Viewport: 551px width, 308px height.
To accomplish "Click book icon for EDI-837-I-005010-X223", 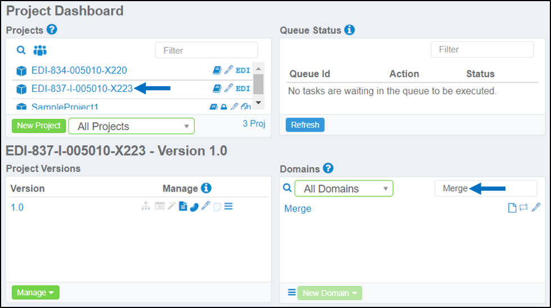I will tap(217, 88).
